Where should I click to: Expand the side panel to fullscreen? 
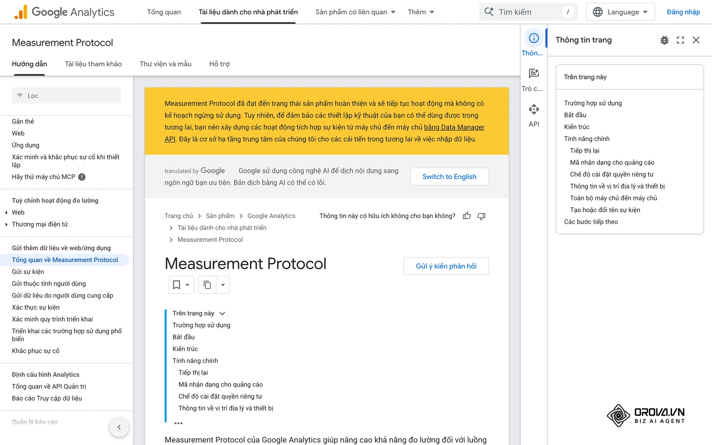click(680, 40)
